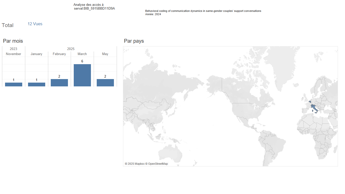Click the value label '1' above January
345x194 pixels.
click(37, 80)
